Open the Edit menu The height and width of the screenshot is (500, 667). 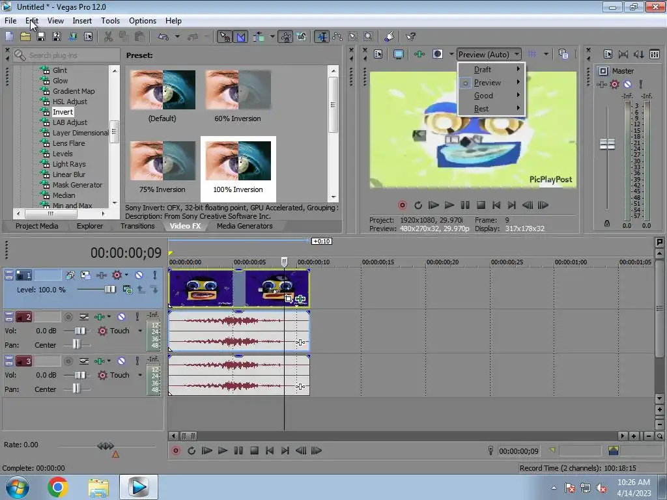tap(32, 20)
